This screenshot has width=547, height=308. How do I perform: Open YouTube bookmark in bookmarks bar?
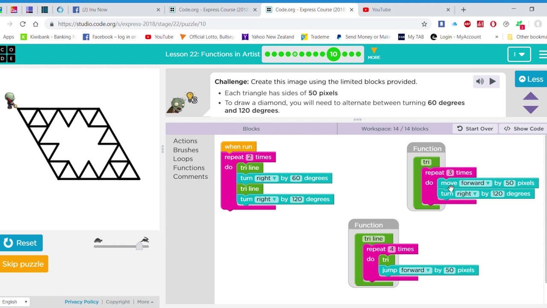pos(159,37)
